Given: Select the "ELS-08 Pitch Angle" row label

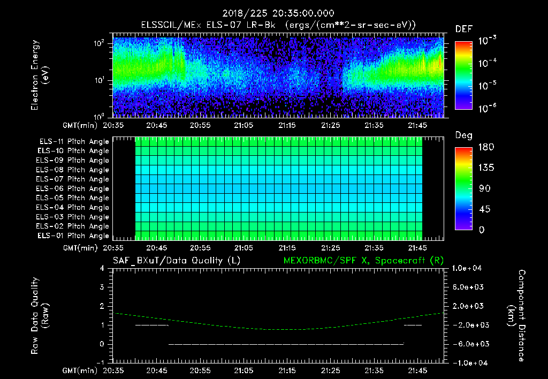Looking at the screenshot, I should tap(73, 170).
